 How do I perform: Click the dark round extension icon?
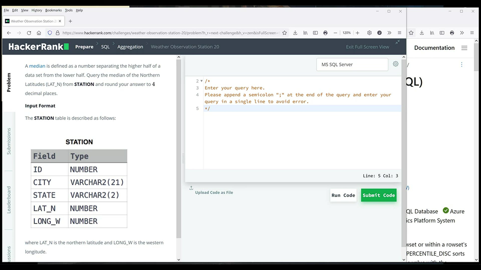pyautogui.click(x=379, y=33)
